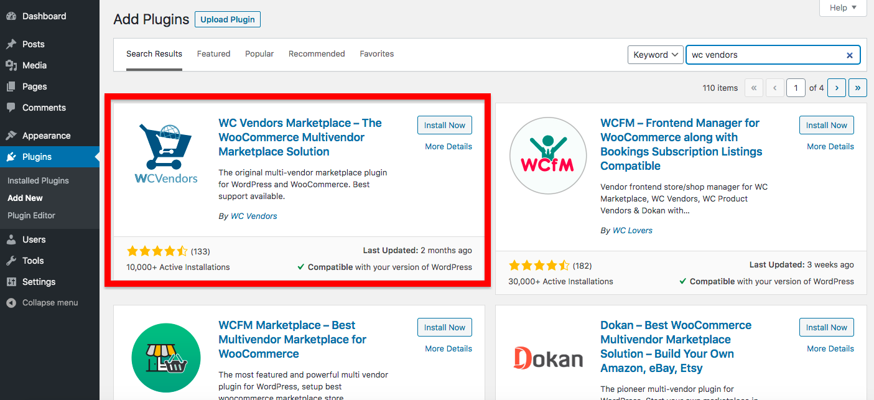Open More Details for WCFM Frontend Manager
This screenshot has width=874, height=400.
coord(830,147)
